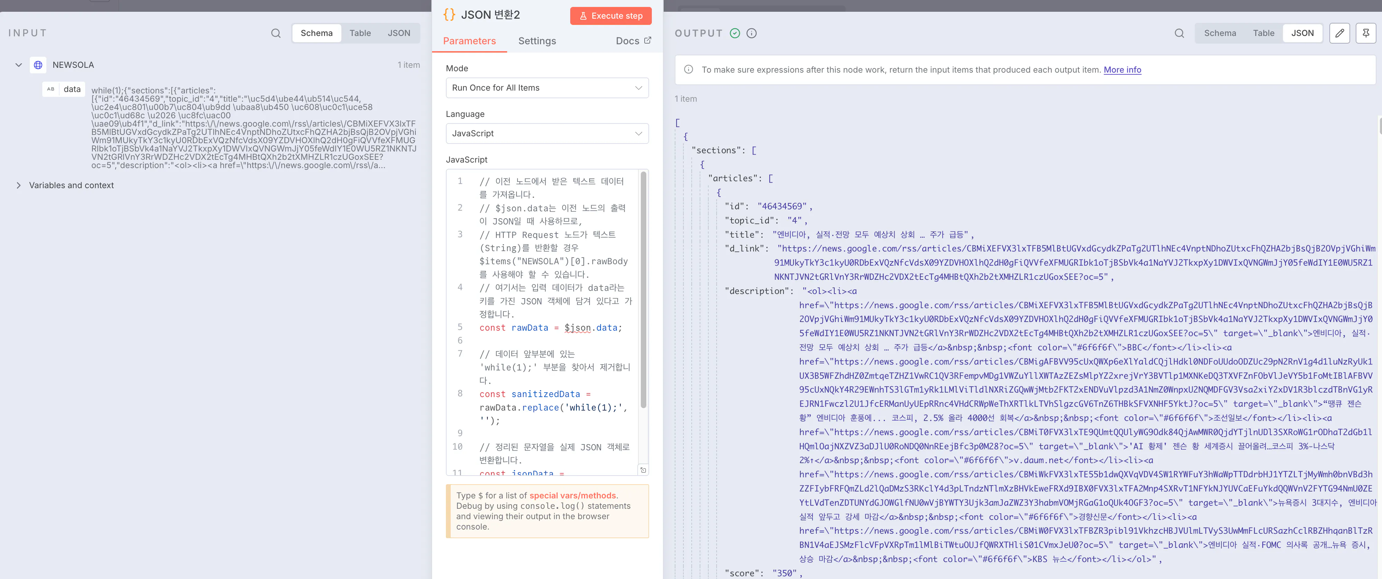Viewport: 1382px width, 579px height.
Task: Click the code editor expand corner icon
Action: click(x=643, y=470)
